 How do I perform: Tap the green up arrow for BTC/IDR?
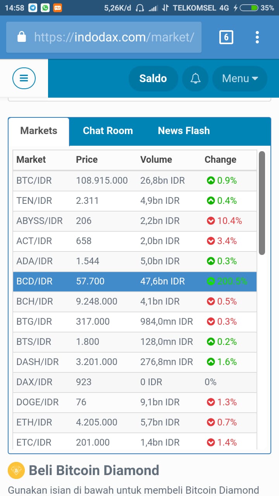(x=211, y=181)
